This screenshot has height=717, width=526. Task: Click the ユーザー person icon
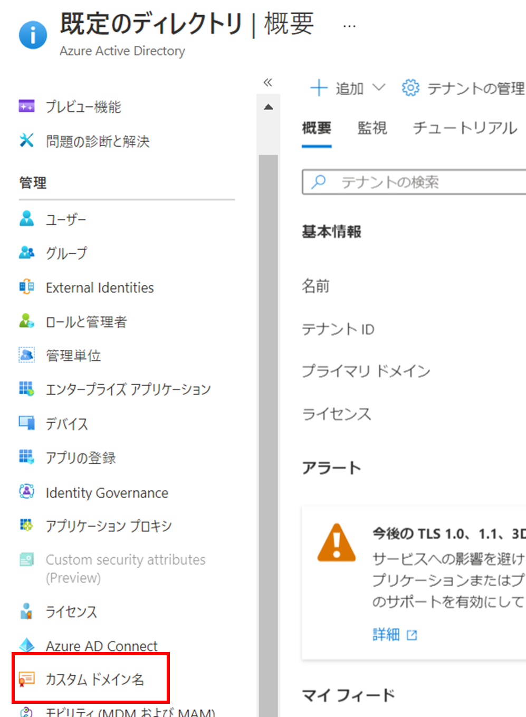[x=26, y=218]
